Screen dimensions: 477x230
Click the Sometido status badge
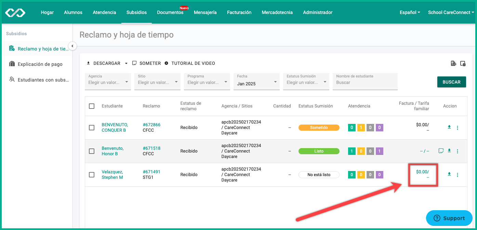click(319, 128)
